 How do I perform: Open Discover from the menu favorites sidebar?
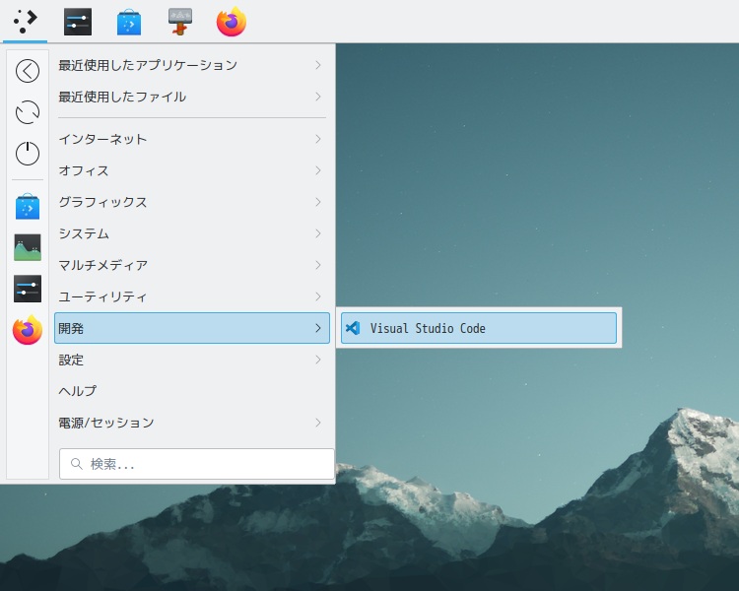tap(28, 207)
